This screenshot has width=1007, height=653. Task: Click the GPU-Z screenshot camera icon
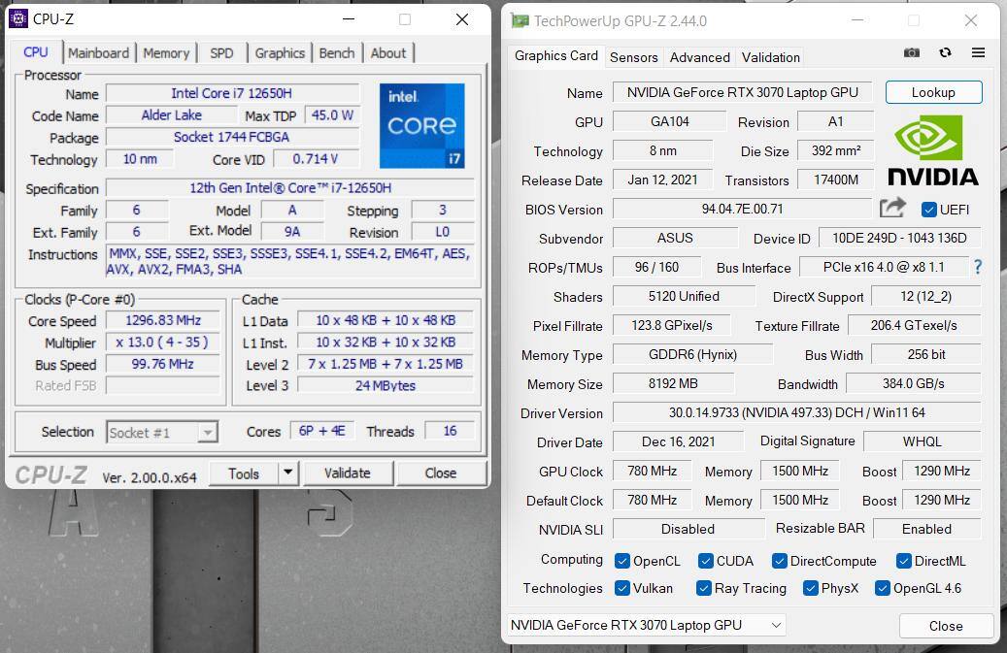pos(911,53)
